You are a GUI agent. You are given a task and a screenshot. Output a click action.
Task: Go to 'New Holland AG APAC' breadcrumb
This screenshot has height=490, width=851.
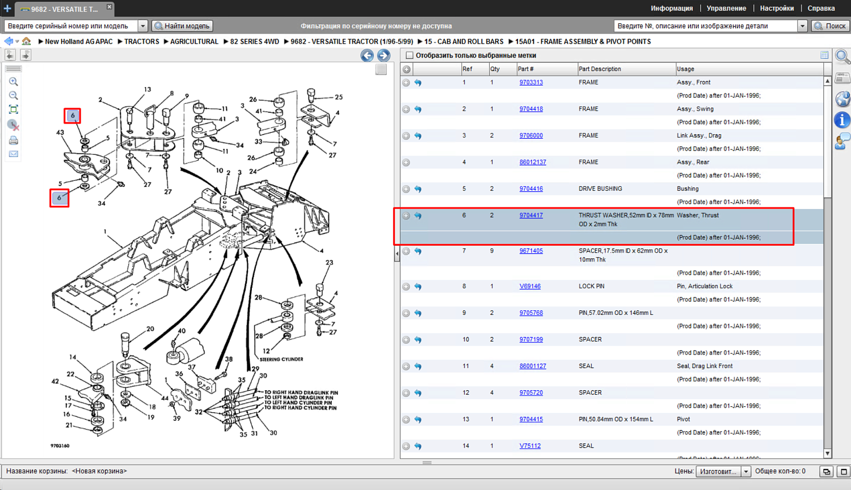click(79, 41)
